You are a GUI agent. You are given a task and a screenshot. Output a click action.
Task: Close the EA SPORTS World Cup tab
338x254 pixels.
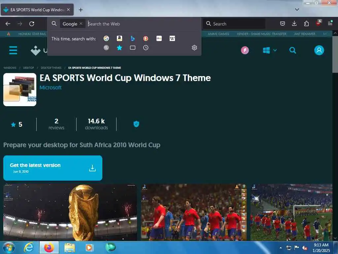[x=68, y=10]
